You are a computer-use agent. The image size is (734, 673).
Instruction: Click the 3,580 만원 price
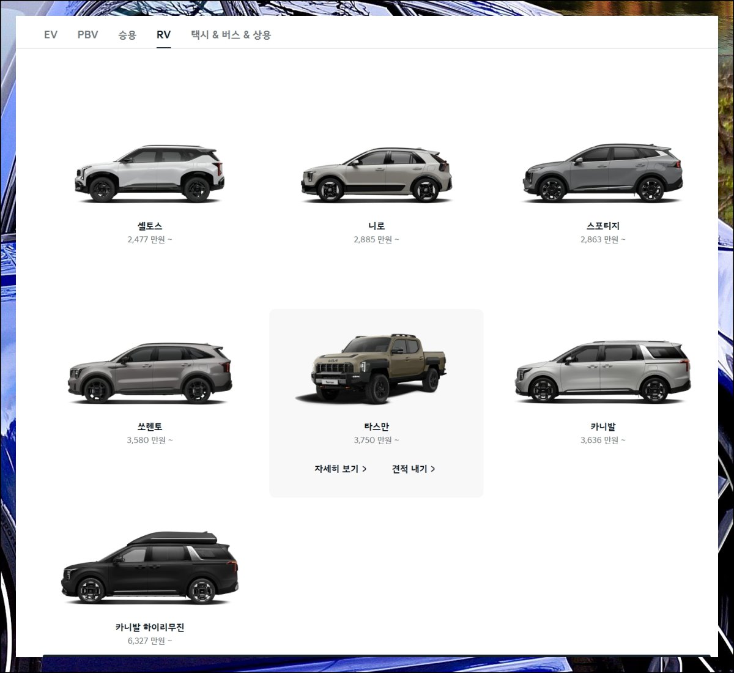[x=150, y=441]
